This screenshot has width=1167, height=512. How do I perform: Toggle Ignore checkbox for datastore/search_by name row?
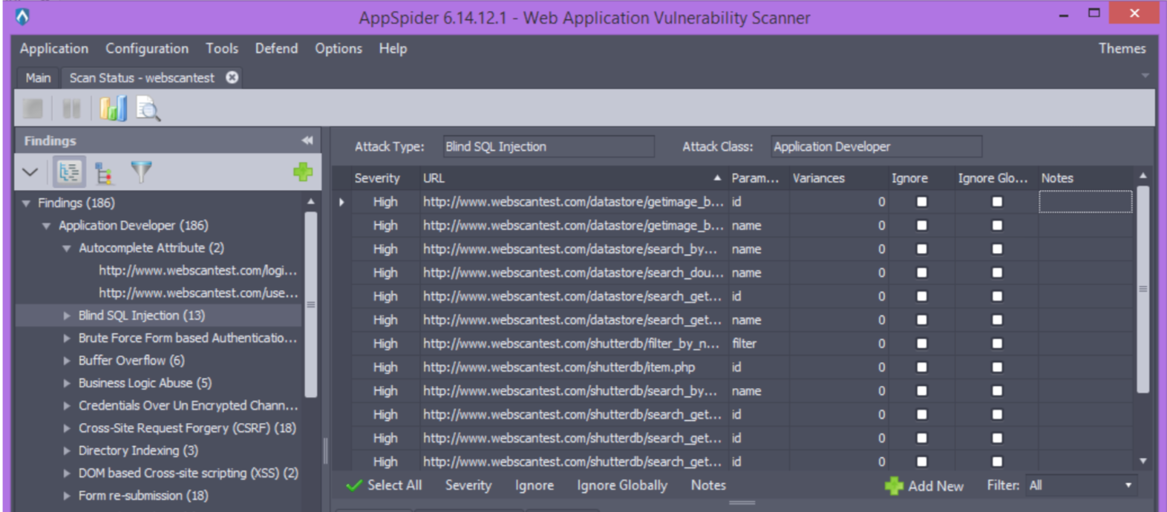pos(922,249)
